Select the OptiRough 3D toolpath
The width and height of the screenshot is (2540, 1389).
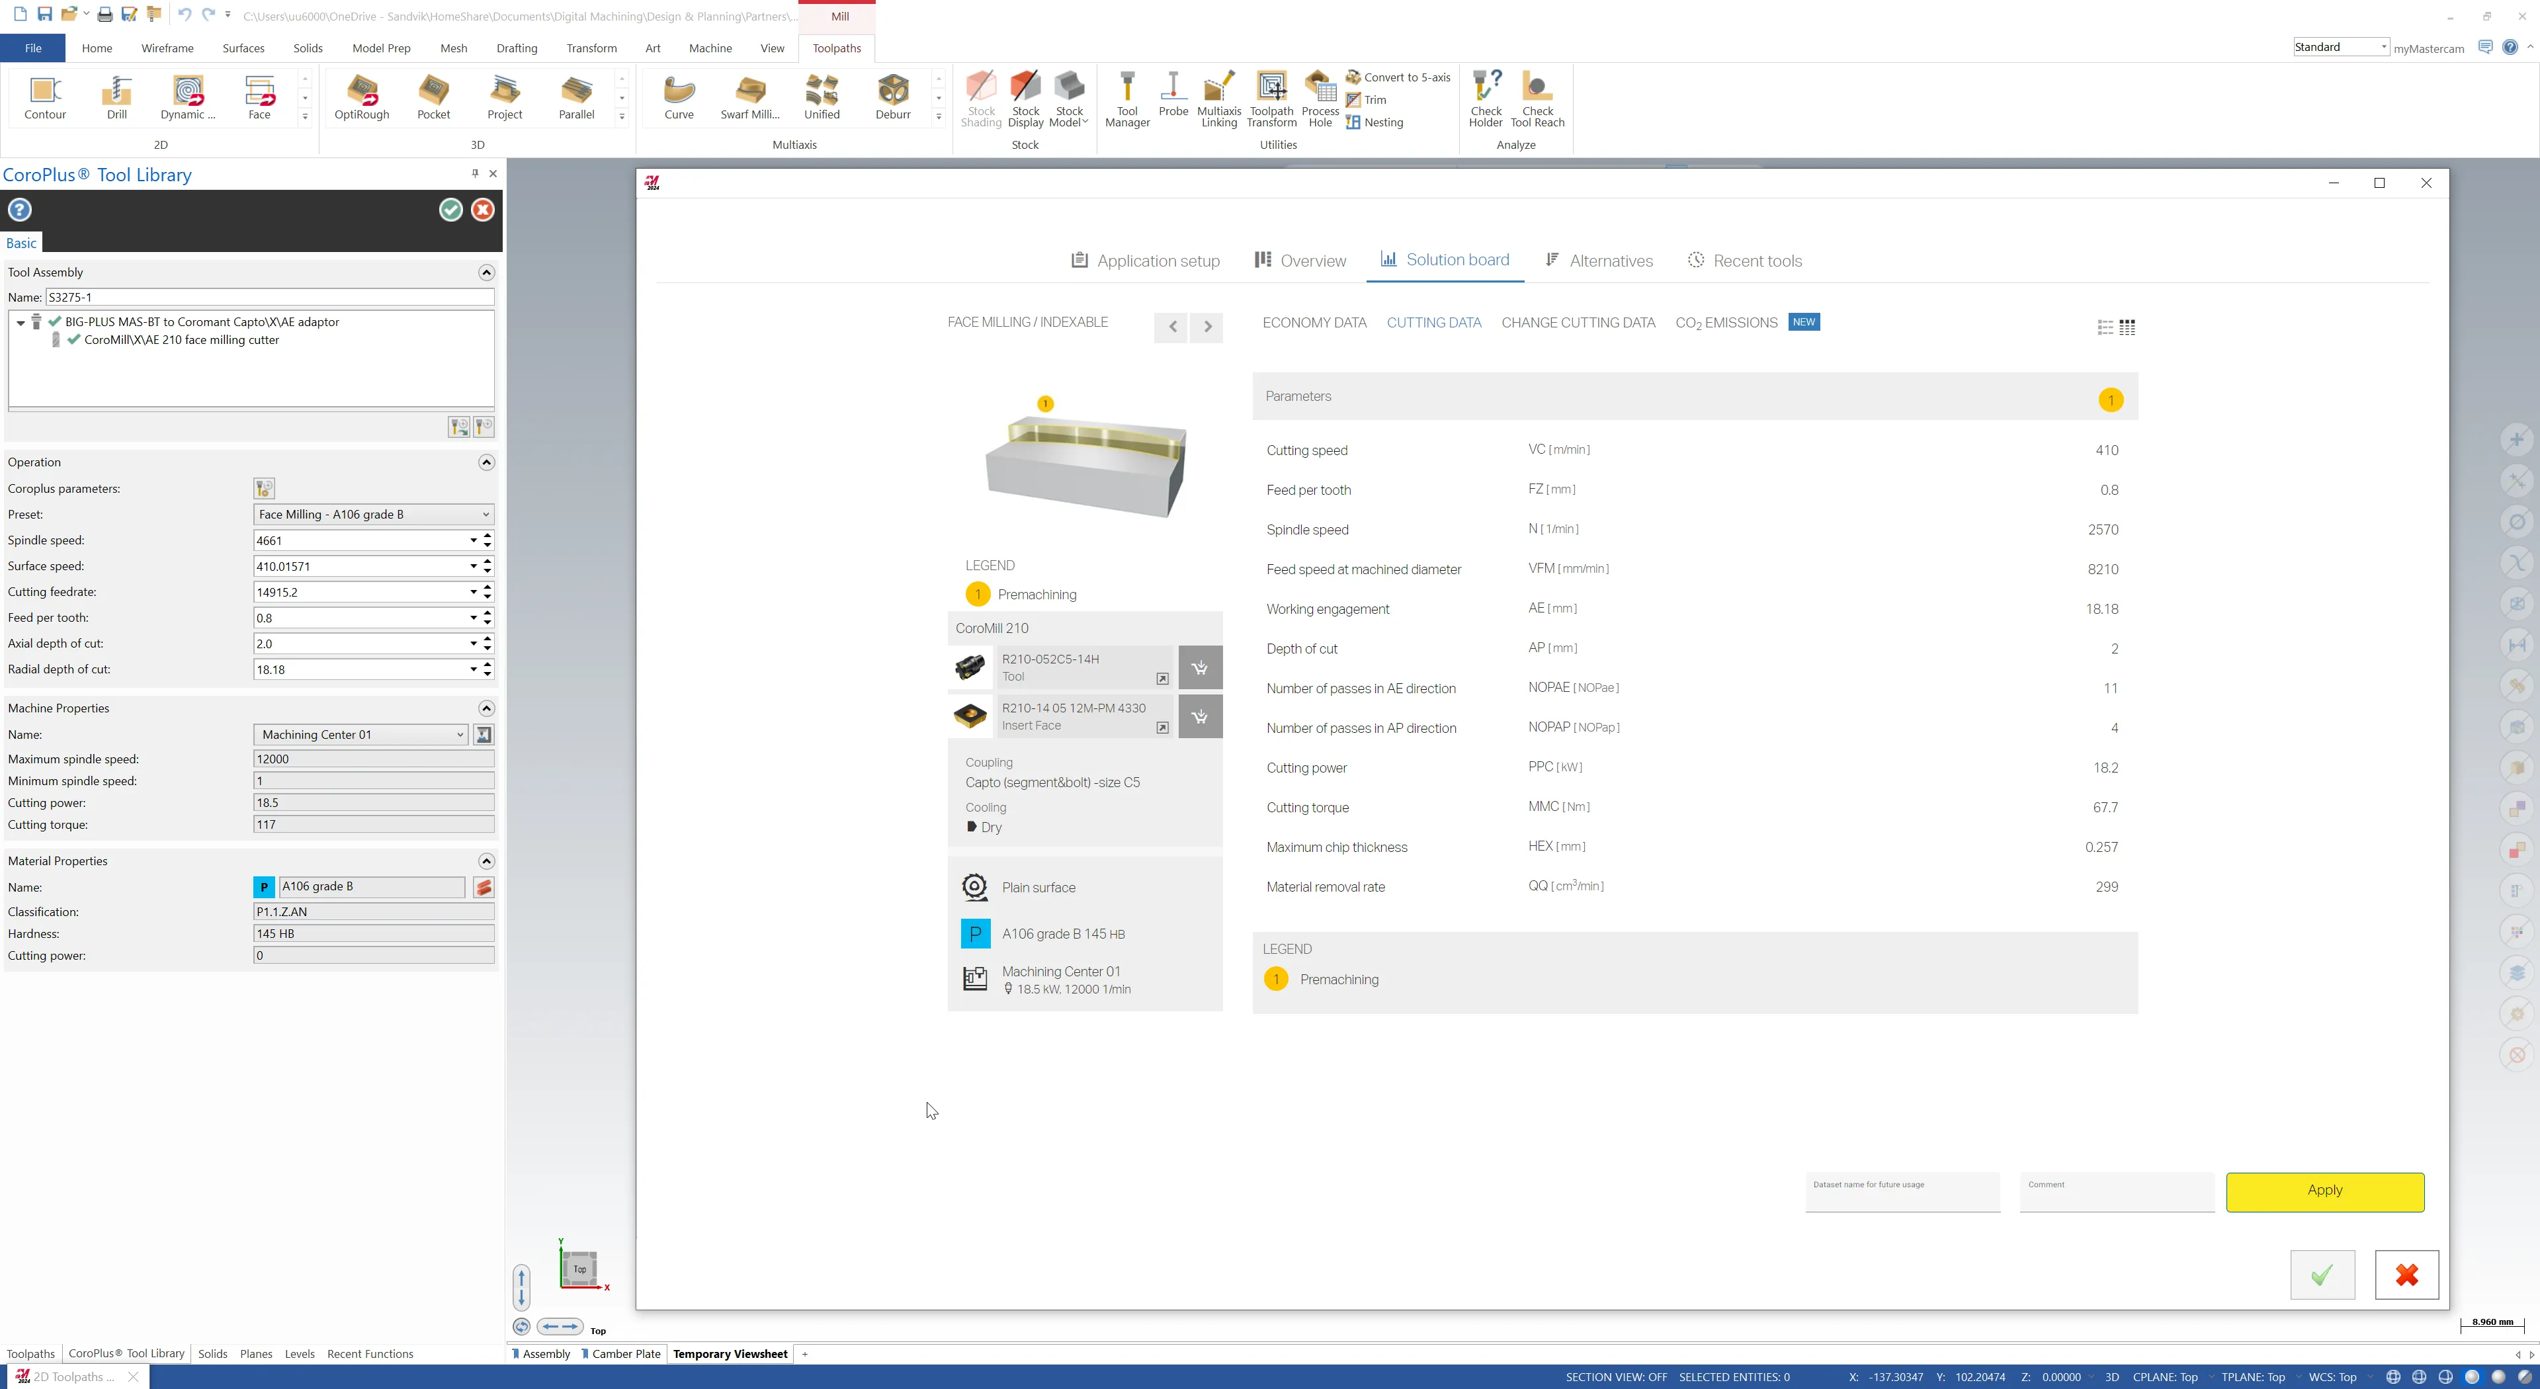[361, 97]
